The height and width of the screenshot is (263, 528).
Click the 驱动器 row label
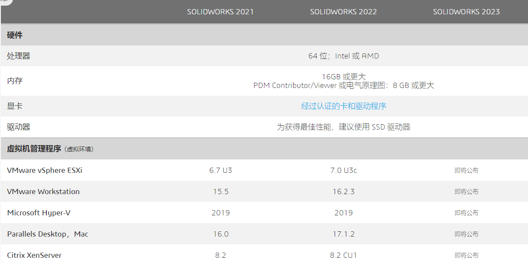[x=19, y=127]
